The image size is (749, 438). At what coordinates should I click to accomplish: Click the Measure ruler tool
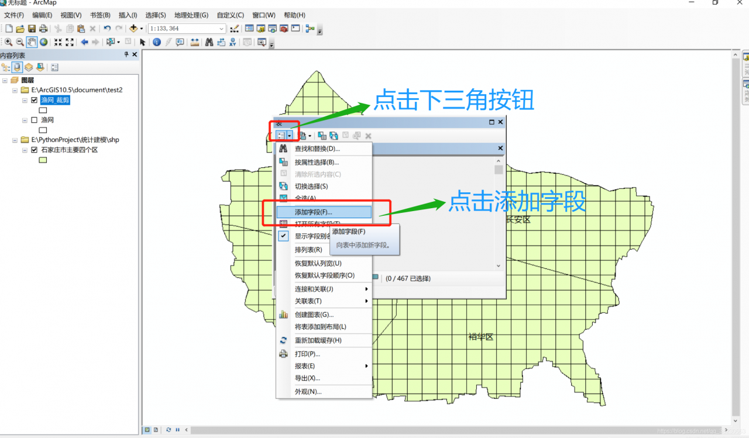tap(195, 42)
